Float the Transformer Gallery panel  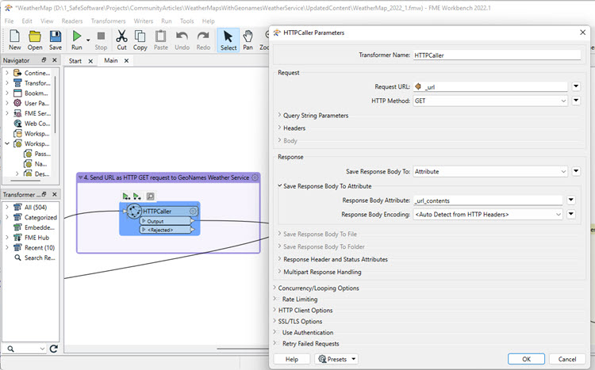coord(44,194)
